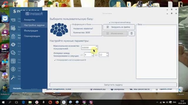
Task: Click the circular sync arrows sidebar icon
Action: tap(13, 45)
